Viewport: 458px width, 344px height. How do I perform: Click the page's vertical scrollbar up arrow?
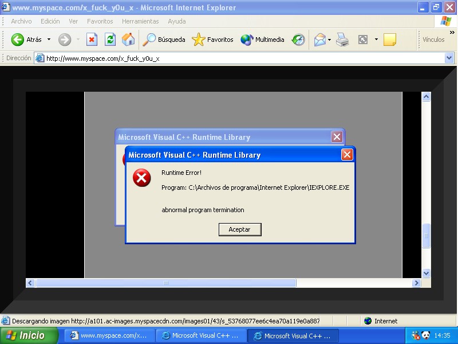coord(426,96)
